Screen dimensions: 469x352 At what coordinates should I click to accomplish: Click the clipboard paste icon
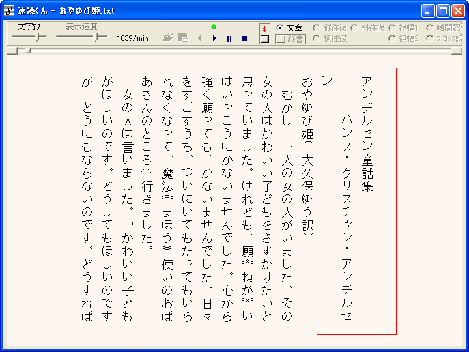pyautogui.click(x=183, y=38)
